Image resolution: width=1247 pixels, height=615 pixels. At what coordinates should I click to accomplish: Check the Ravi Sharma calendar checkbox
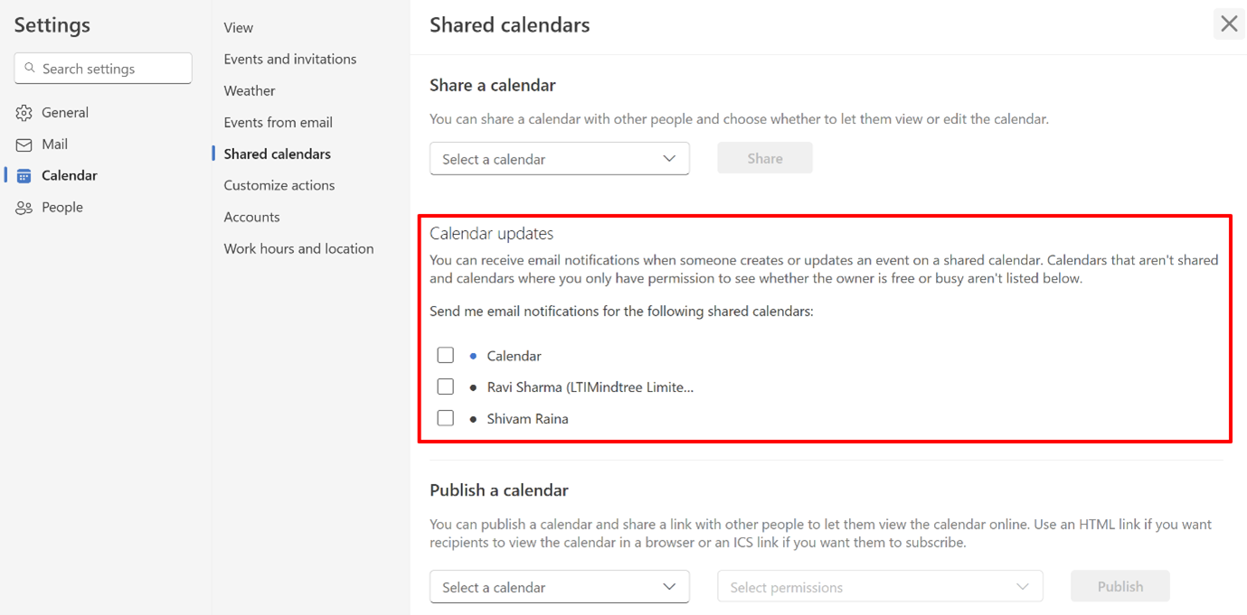pos(445,387)
